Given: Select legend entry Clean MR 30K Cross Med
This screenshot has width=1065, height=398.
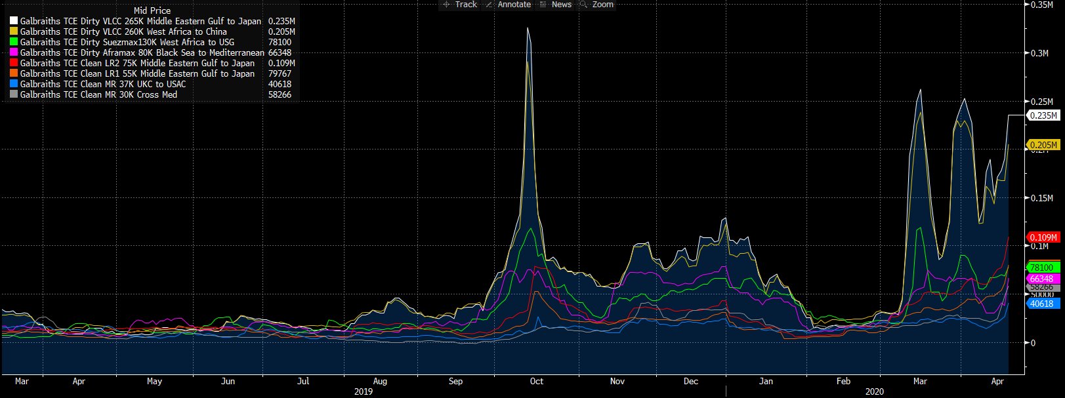Looking at the screenshot, I should point(98,95).
